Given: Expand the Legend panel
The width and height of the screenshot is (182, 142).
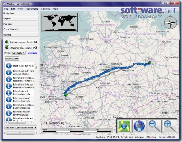Looking at the screenshot, I should [21, 18].
